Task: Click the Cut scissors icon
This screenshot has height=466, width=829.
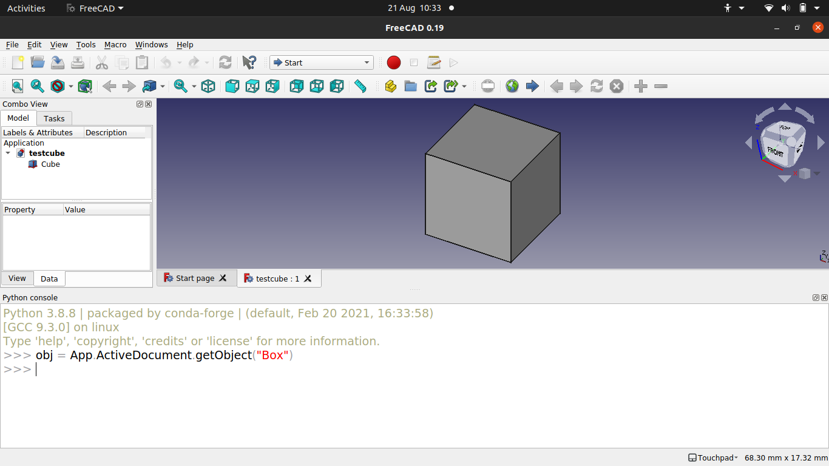Action: [102, 62]
